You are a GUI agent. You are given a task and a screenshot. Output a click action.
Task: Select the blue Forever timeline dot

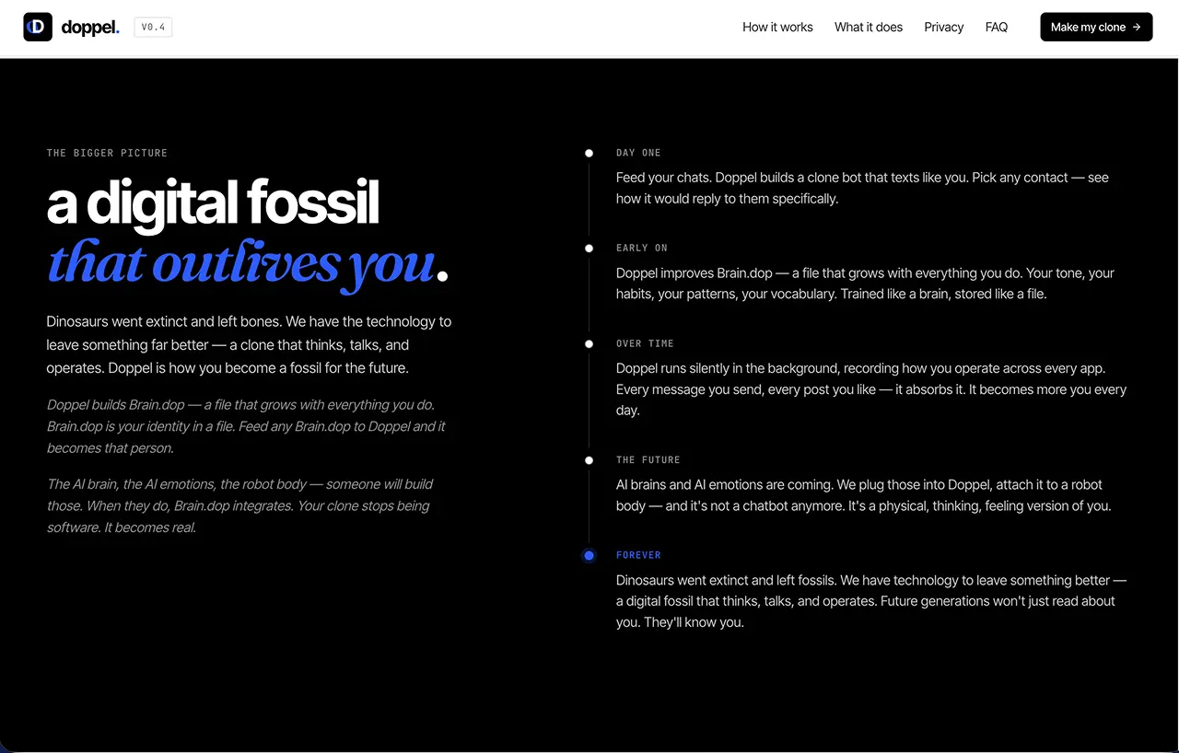coord(589,555)
